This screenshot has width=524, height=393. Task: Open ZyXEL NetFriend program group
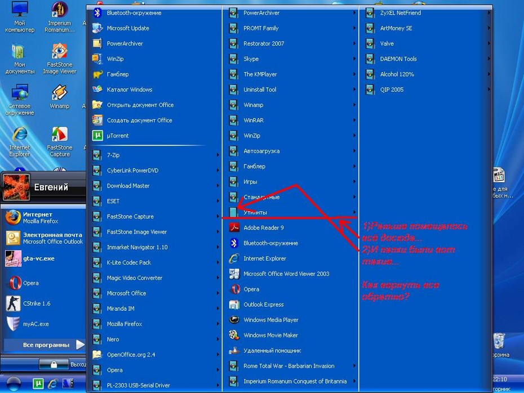coord(427,13)
